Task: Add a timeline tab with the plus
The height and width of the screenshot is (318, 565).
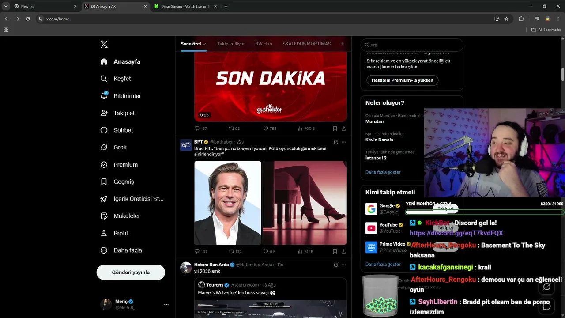Action: coord(342,44)
